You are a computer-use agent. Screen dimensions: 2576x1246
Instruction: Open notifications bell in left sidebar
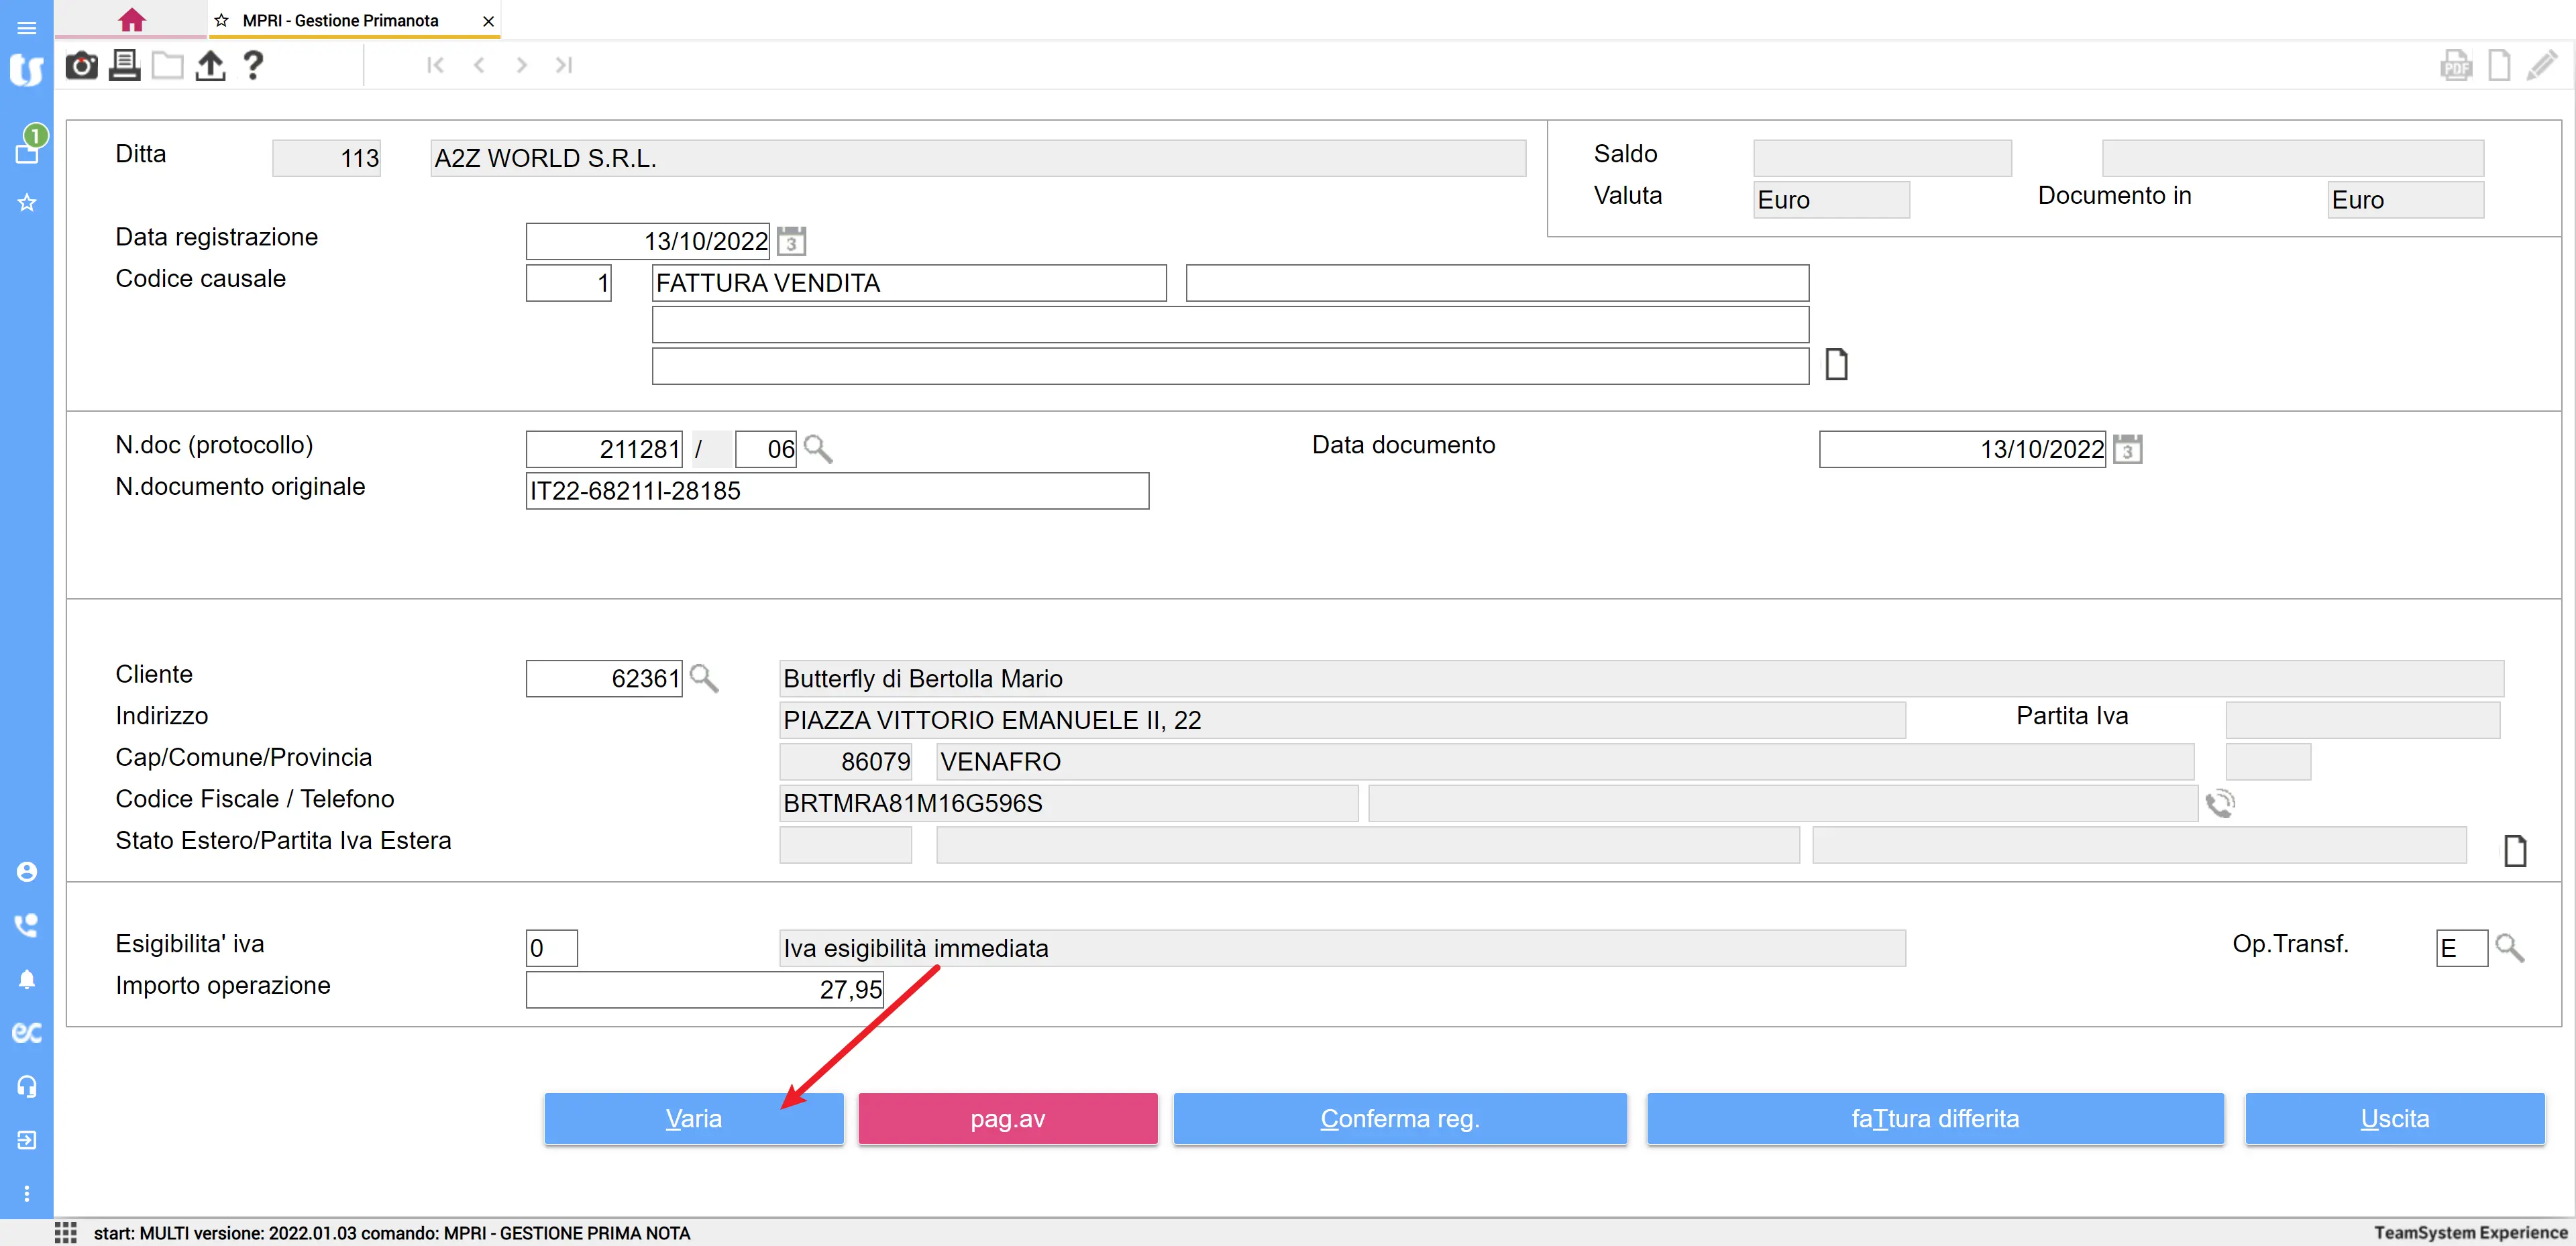[27, 979]
